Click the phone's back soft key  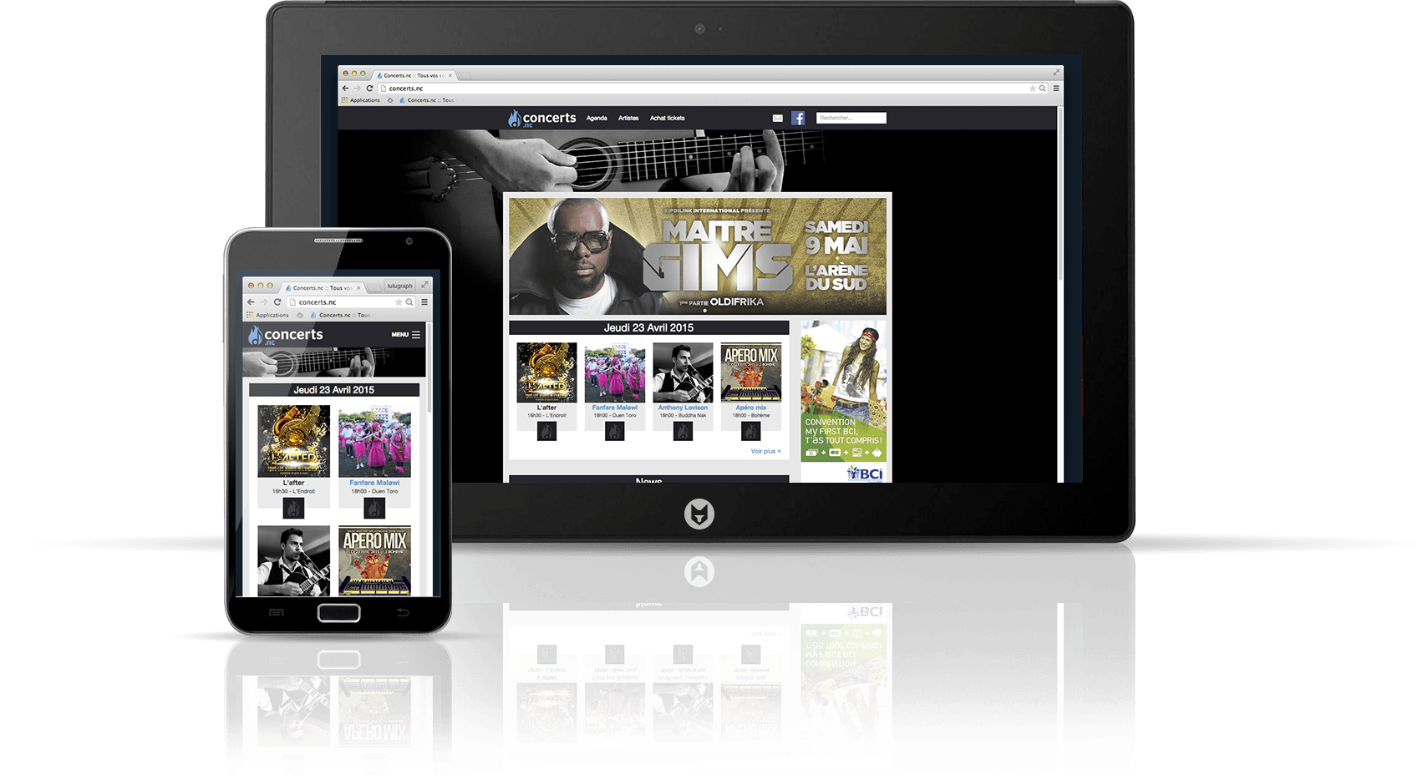[x=403, y=613]
